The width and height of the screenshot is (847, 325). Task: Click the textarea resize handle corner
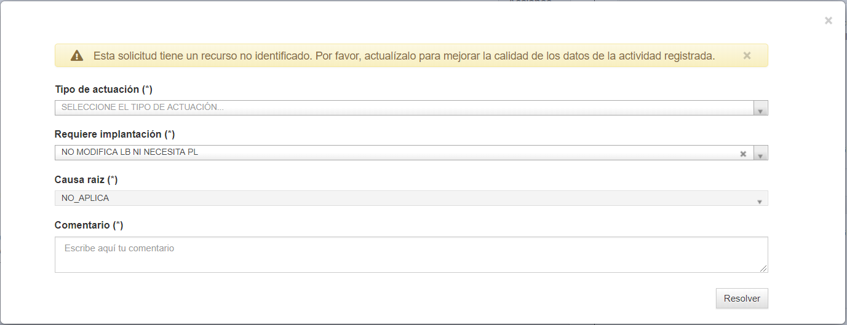[764, 268]
